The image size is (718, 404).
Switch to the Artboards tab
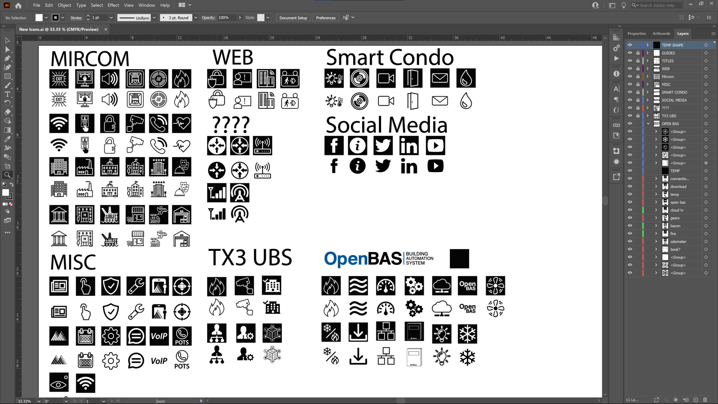(x=661, y=34)
